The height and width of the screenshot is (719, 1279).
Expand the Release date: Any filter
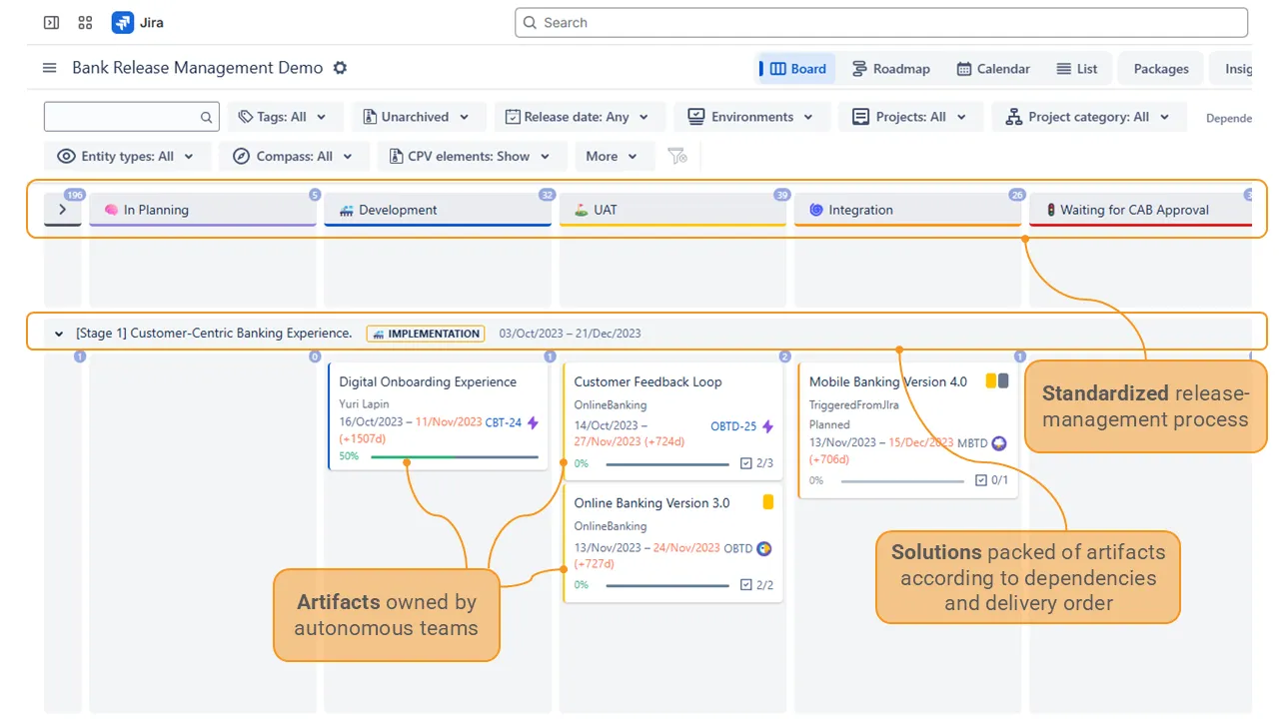577,117
